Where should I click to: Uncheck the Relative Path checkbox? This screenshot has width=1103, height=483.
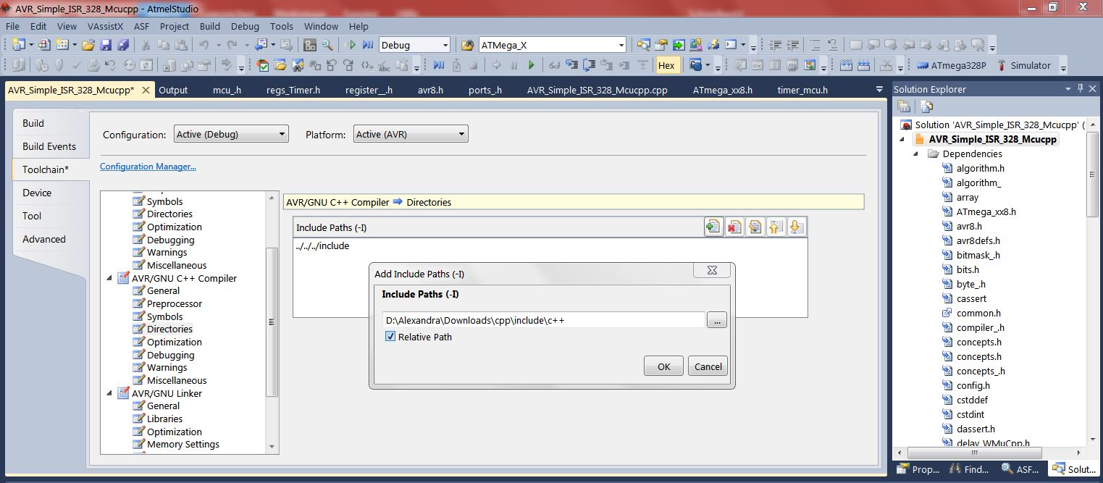390,337
